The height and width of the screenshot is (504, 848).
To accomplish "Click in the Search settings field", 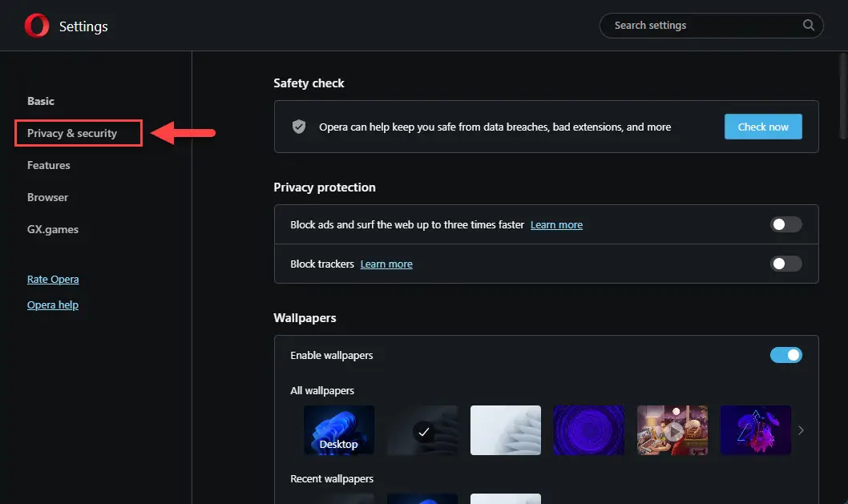I will coord(711,26).
